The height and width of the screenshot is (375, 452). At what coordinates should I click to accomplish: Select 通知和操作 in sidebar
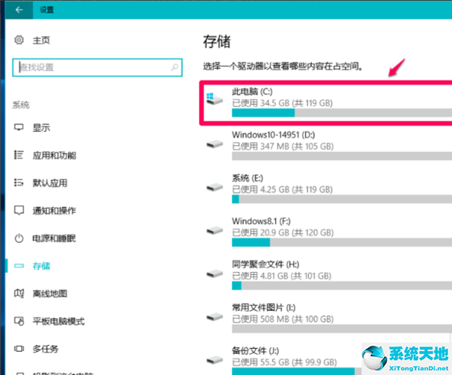[54, 211]
